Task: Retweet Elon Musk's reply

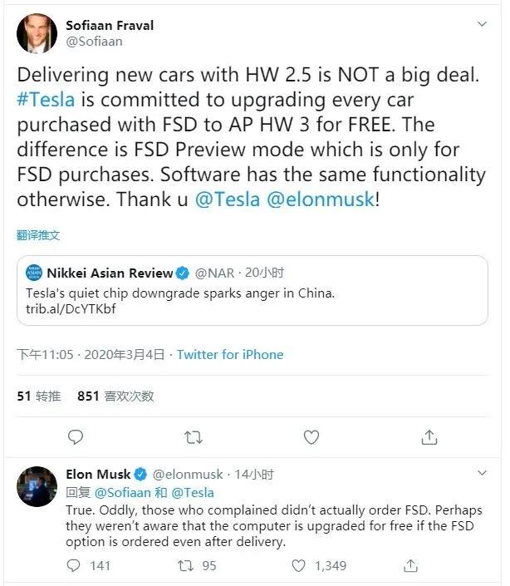Action: click(188, 566)
